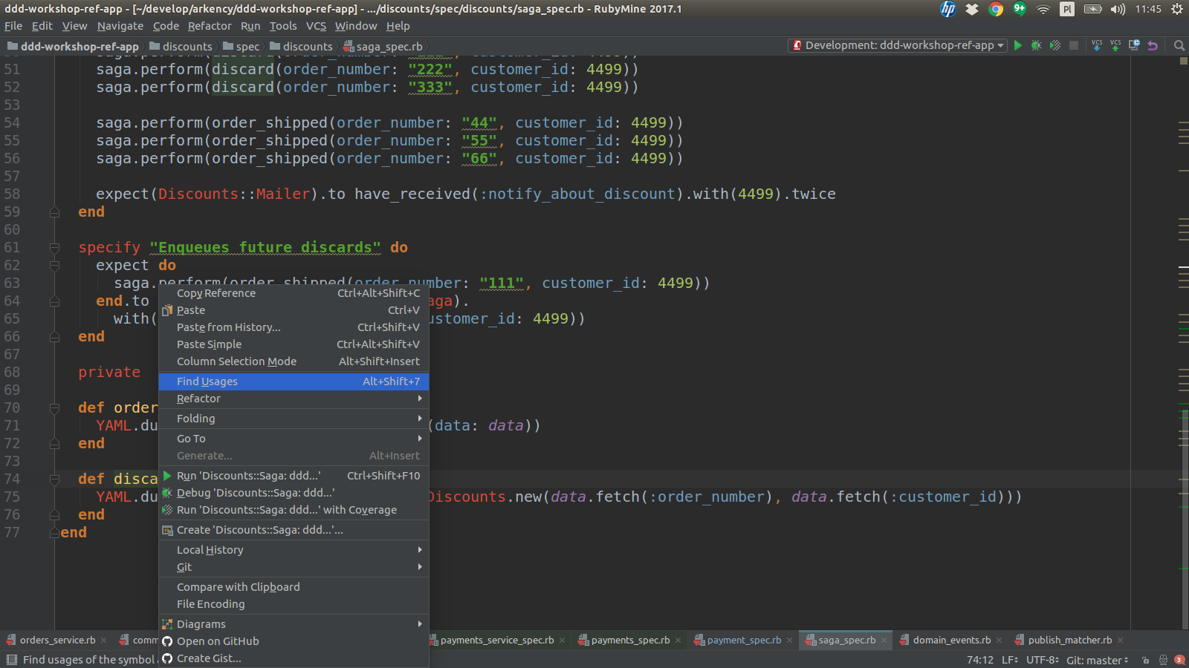
Task: Toggle tool window buttons at bottom-left corner
Action: pyautogui.click(x=11, y=660)
